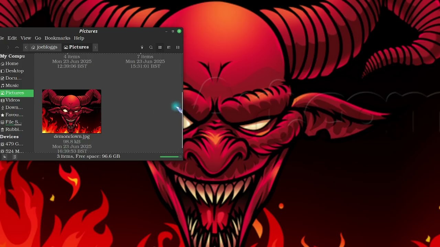Open the Edit menu
This screenshot has height=247, width=440.
pos(12,38)
